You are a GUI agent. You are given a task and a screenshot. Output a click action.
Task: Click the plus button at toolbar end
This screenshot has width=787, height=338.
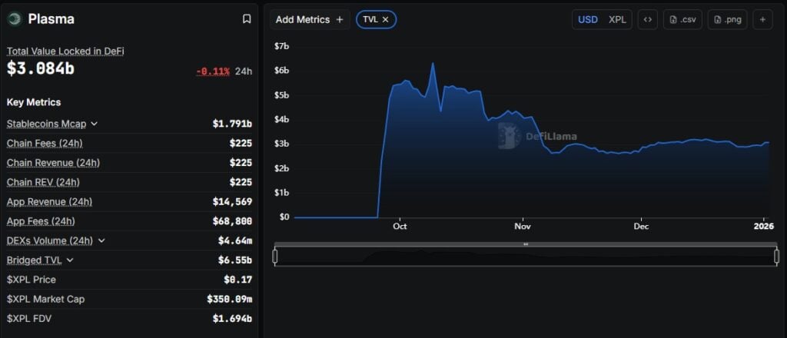[x=762, y=19]
